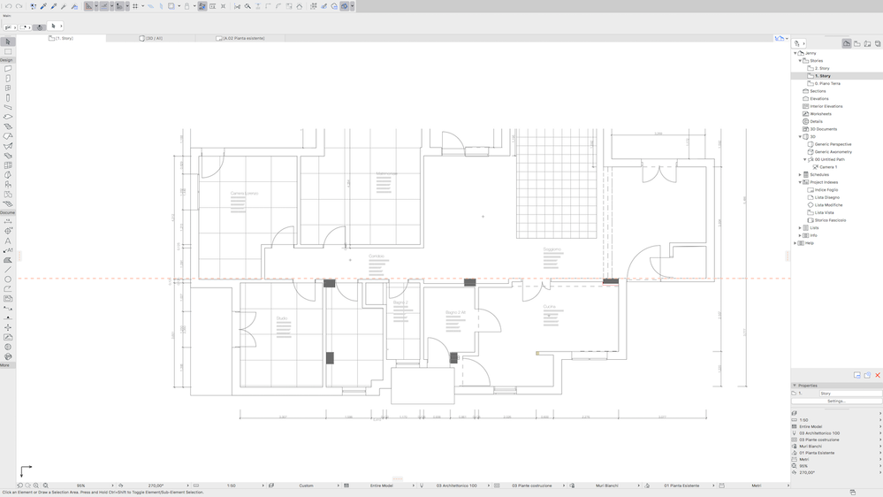Select the Polyline tool
The height and width of the screenshot is (497, 883).
pos(8,288)
